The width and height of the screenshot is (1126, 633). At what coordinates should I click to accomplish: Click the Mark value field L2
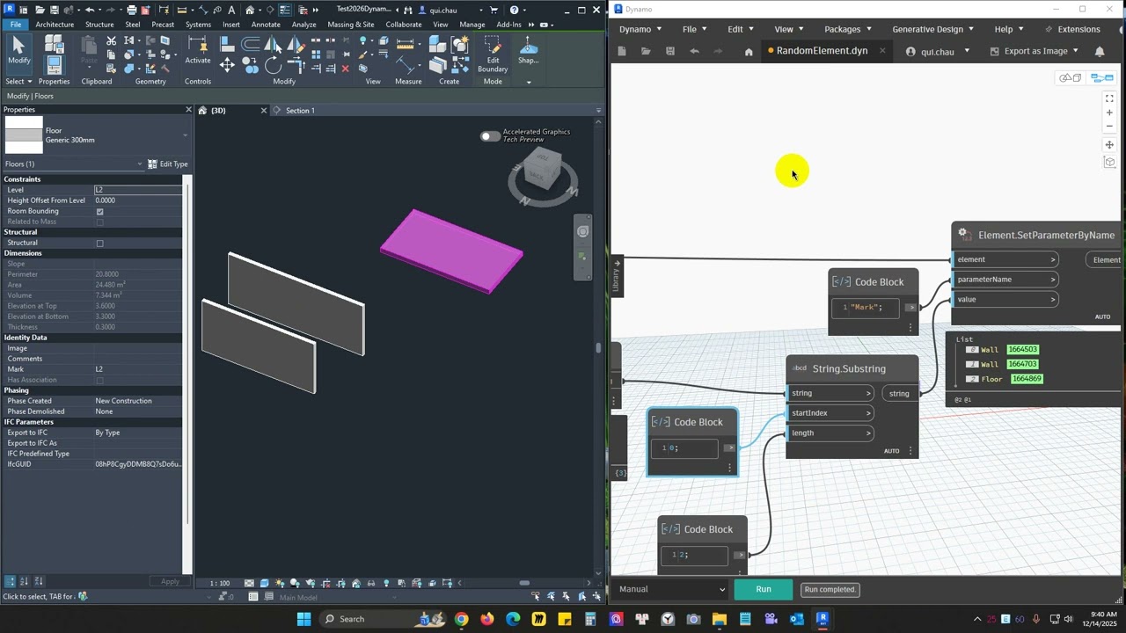(x=138, y=369)
